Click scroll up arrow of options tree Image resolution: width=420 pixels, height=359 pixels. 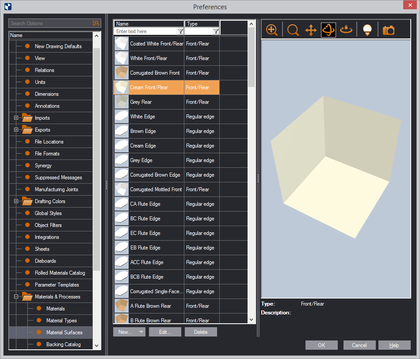click(97, 36)
